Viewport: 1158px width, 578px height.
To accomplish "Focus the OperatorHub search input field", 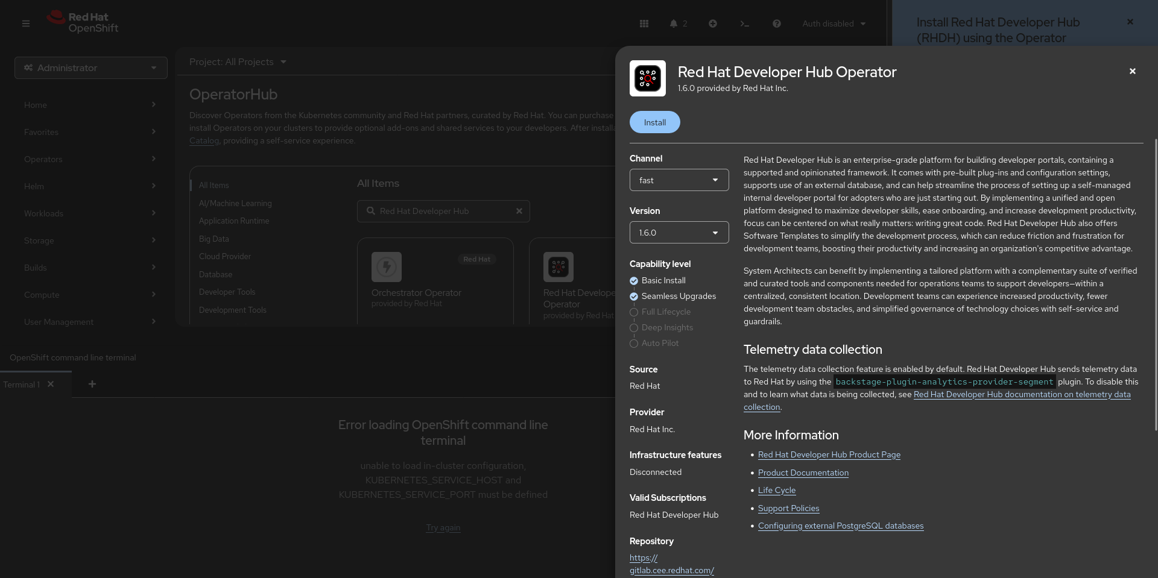I will point(443,211).
